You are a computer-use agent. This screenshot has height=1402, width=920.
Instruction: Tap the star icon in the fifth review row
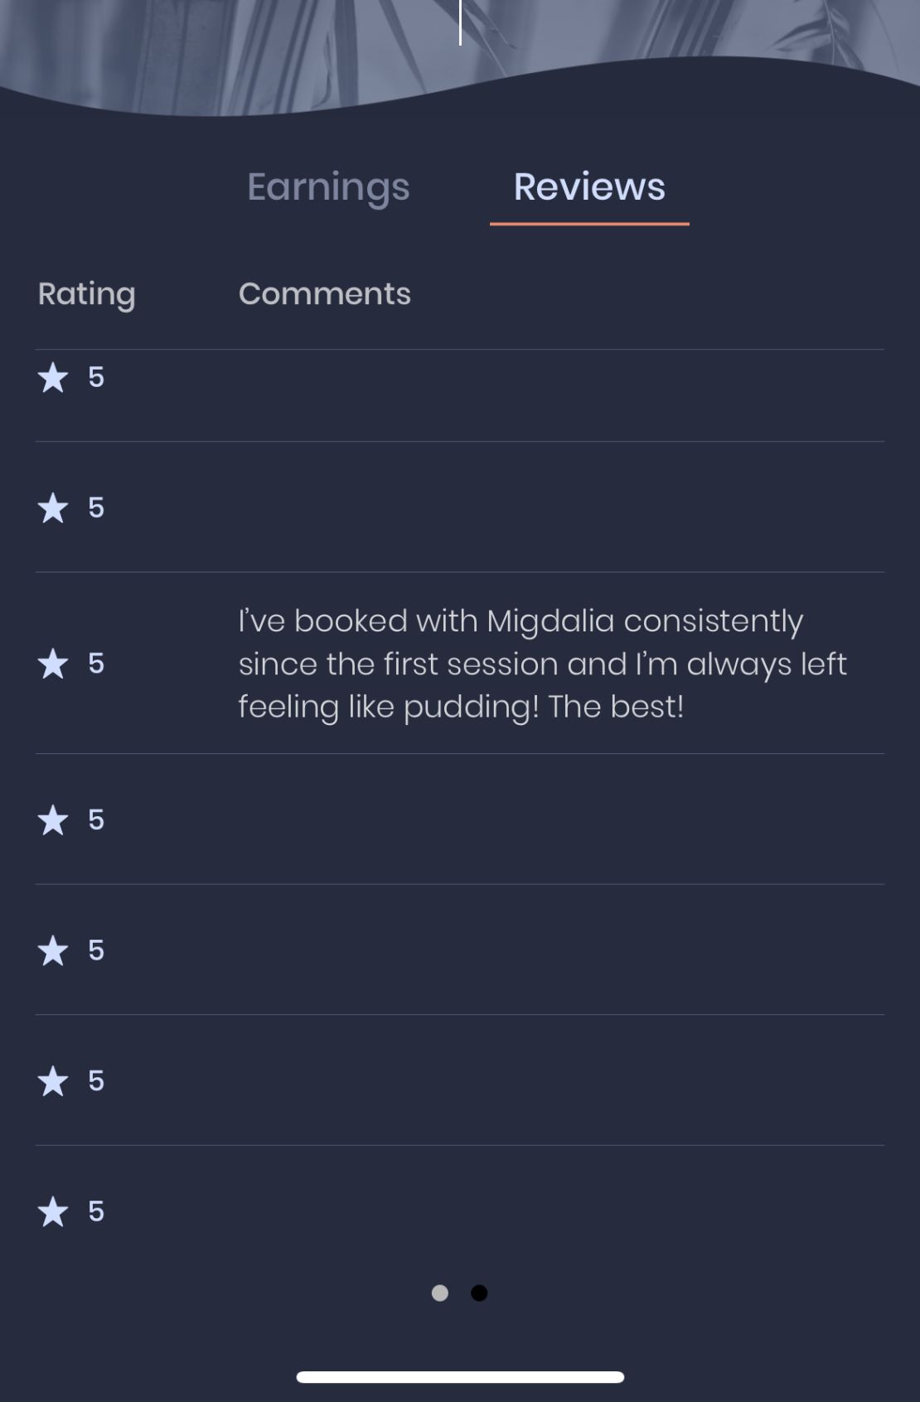pos(53,950)
